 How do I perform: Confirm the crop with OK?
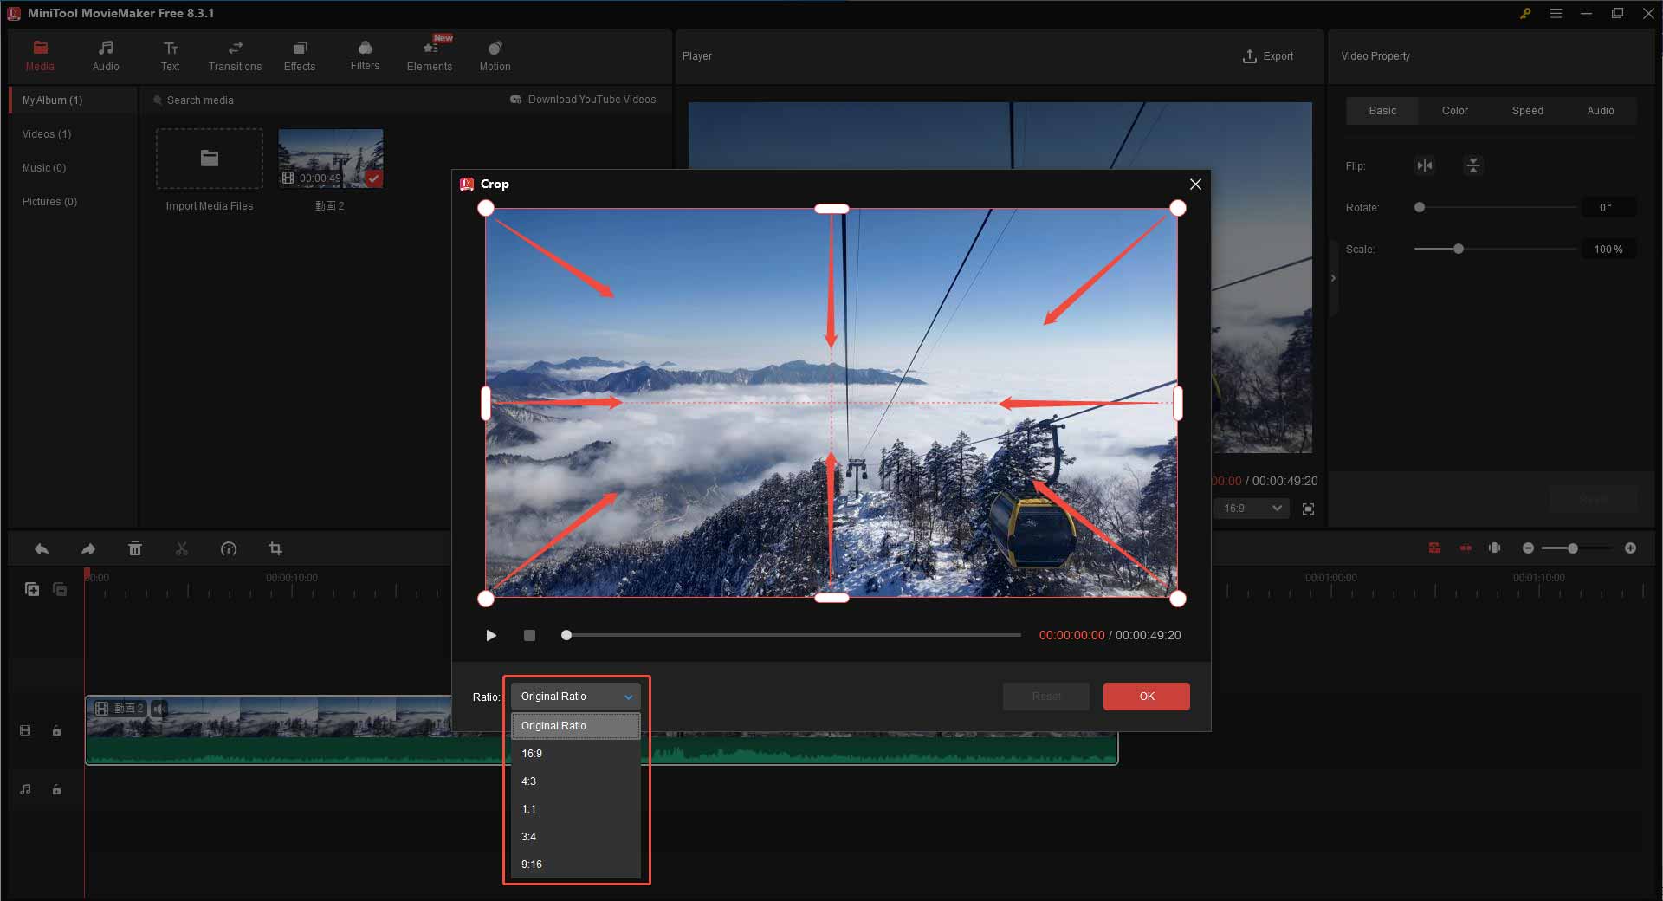pyautogui.click(x=1146, y=696)
